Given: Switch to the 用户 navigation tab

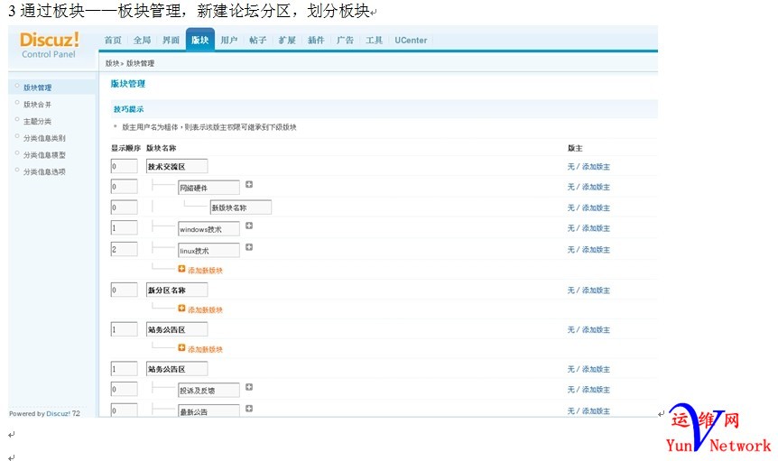Looking at the screenshot, I should coord(229,41).
